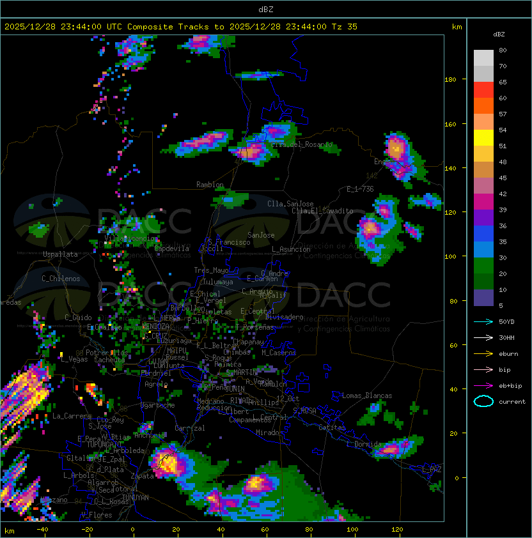Click the 120 tick on the x-axis
Screen dimensions: 532x538
397,530
